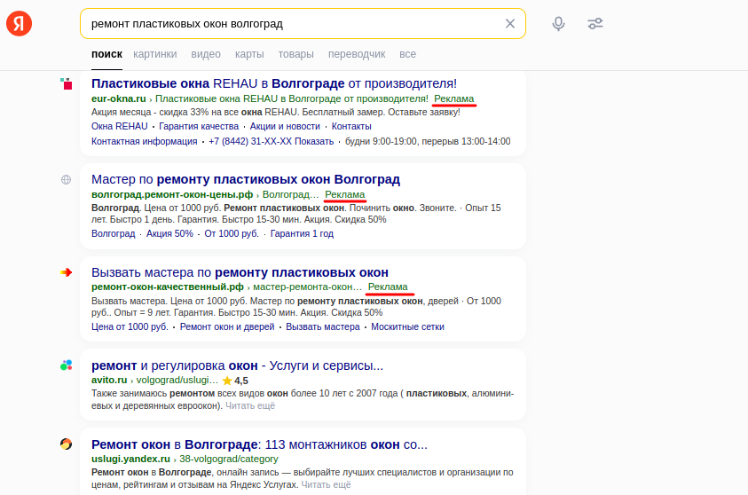Open the Акции и новости sitelink
This screenshot has height=495, width=748.
286,126
